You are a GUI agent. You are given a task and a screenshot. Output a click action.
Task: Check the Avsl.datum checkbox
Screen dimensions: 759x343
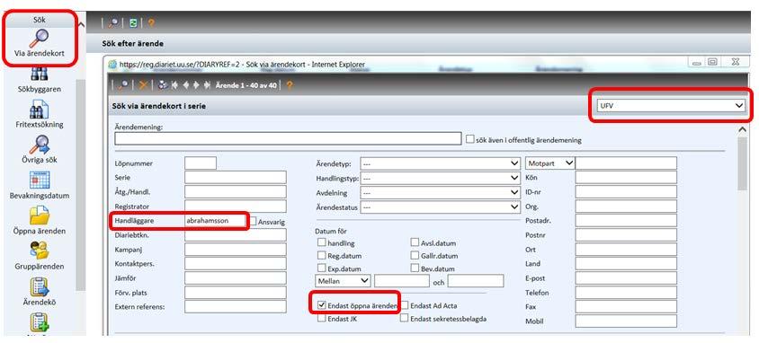(x=415, y=242)
